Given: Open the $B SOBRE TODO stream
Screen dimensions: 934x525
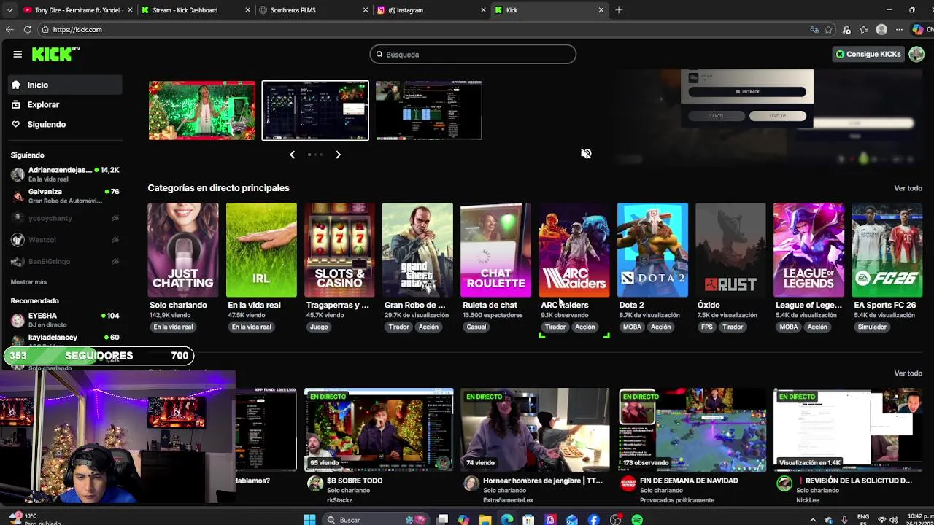Looking at the screenshot, I should (379, 429).
